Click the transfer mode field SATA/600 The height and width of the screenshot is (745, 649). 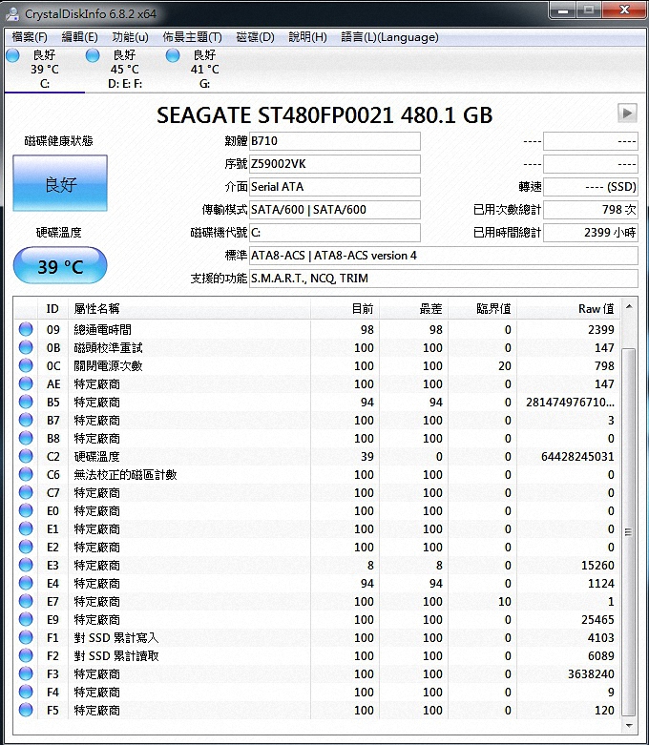335,210
